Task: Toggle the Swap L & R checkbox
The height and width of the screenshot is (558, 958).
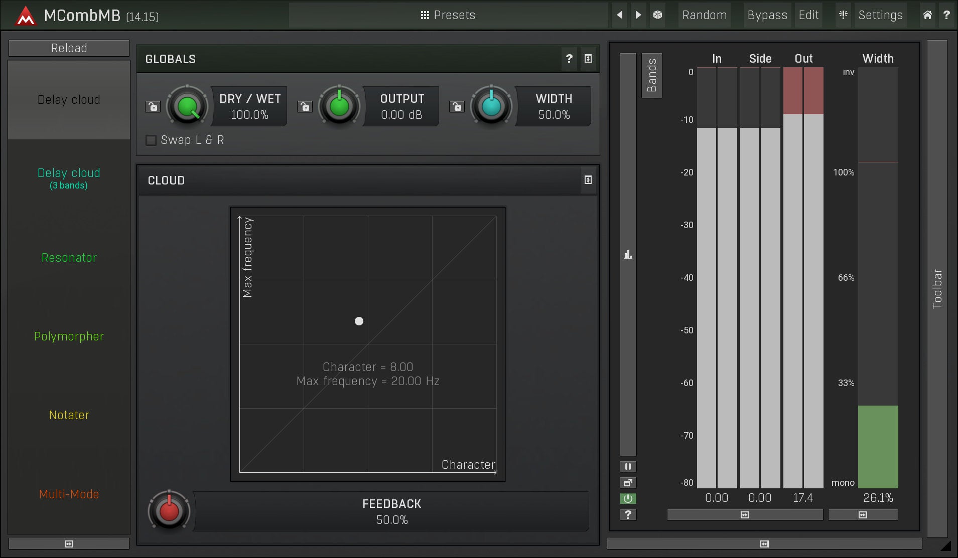Action: [x=151, y=140]
